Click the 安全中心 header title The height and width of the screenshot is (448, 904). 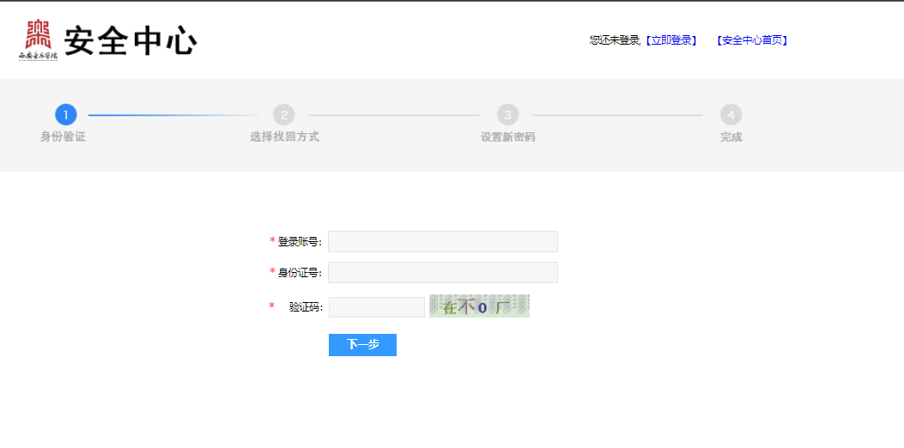(x=130, y=40)
